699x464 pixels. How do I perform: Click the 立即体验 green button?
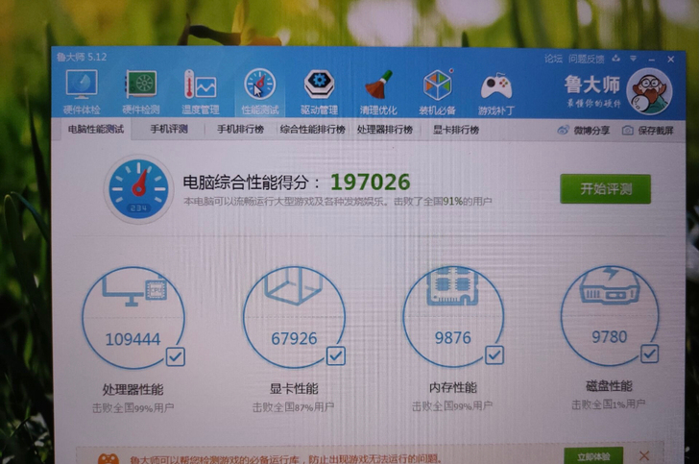coord(593,456)
